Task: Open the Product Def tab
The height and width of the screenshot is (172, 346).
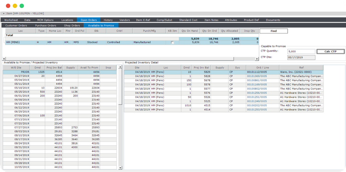Action: click(251, 20)
